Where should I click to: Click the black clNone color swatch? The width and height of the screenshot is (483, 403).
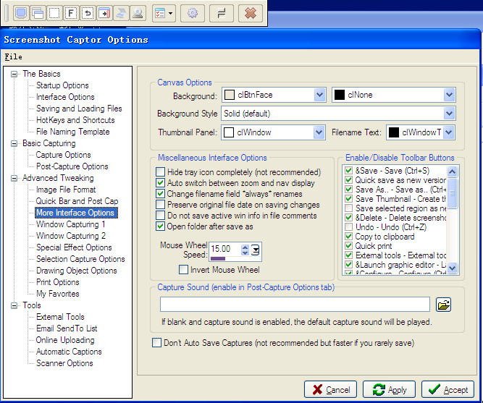(340, 95)
